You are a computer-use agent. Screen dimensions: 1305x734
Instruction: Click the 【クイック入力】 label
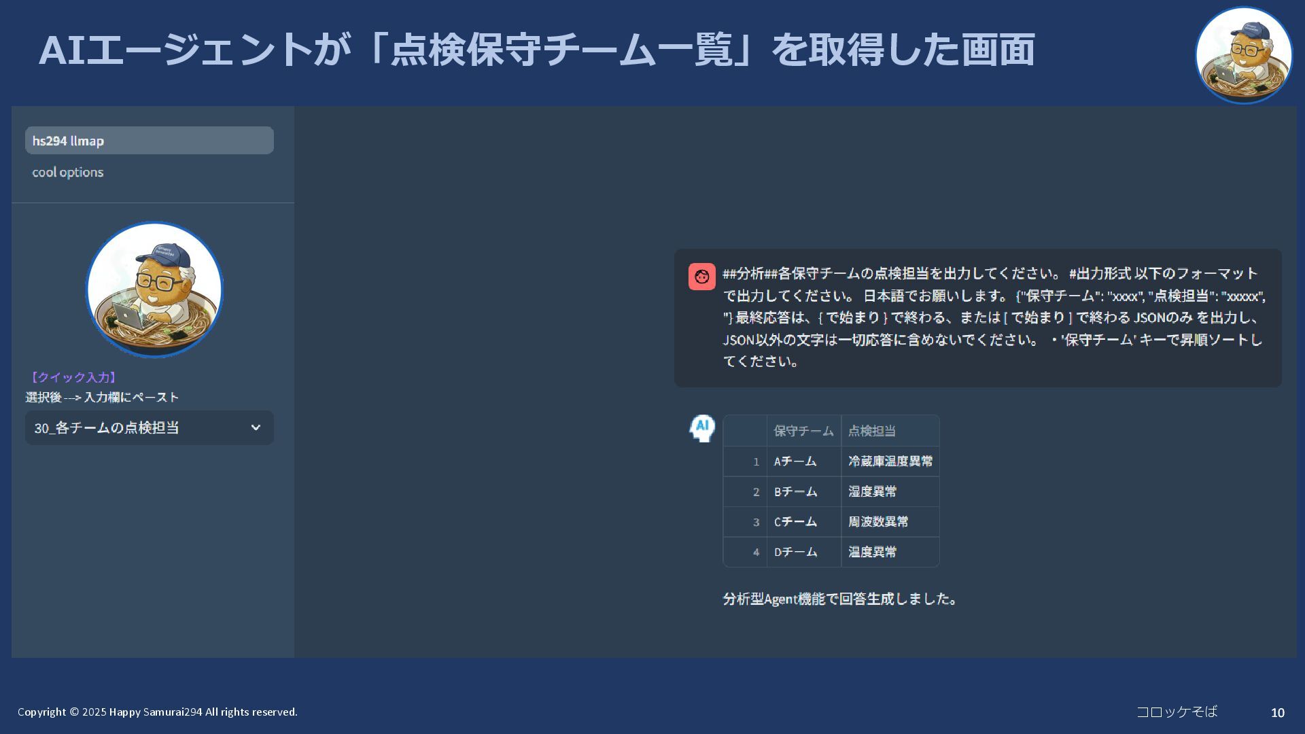pyautogui.click(x=73, y=377)
